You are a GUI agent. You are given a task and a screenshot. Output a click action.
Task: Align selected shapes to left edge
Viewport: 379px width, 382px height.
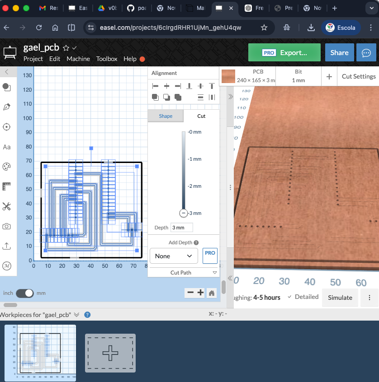point(155,86)
